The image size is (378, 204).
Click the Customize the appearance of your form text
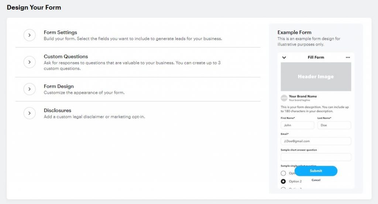84,93
